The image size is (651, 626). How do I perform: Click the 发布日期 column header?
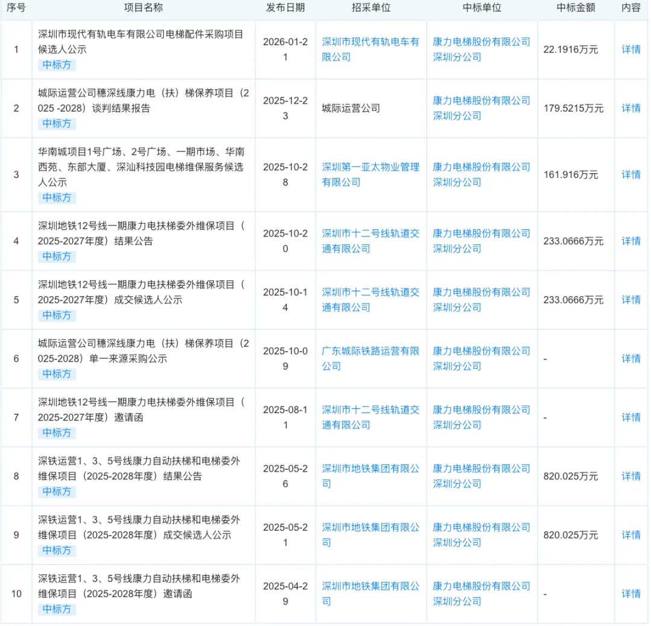285,7
